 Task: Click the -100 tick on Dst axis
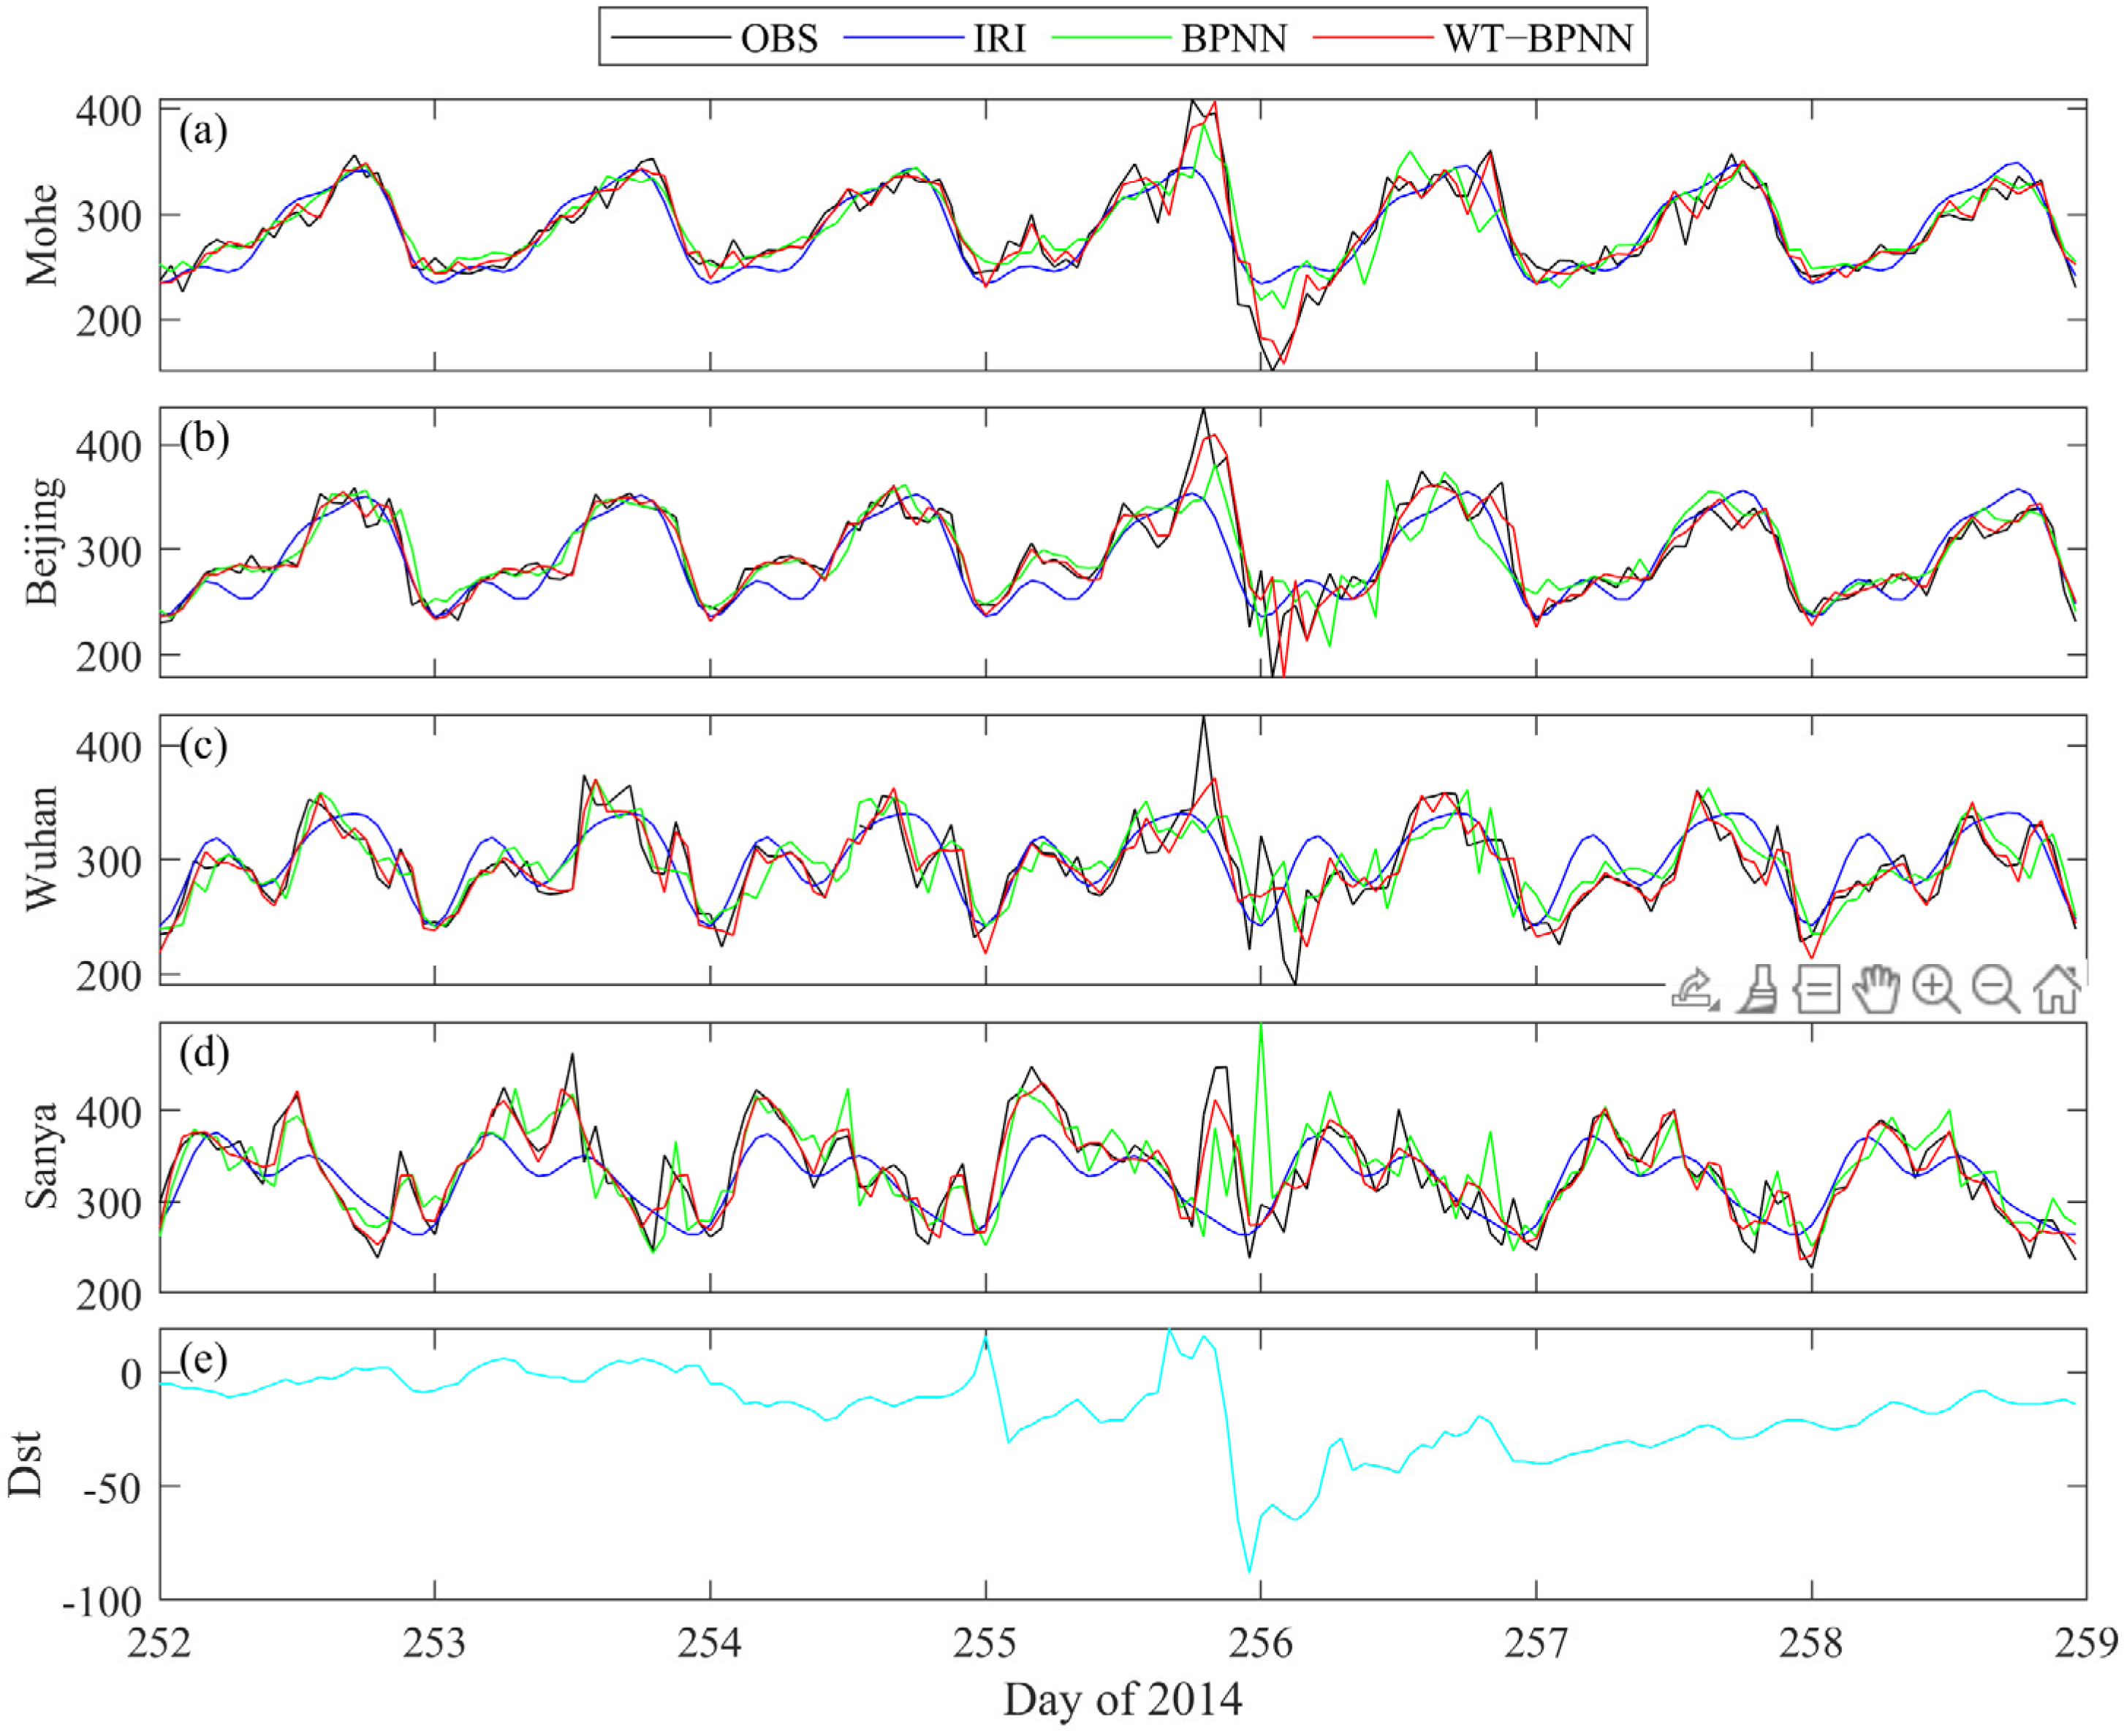[x=103, y=1602]
